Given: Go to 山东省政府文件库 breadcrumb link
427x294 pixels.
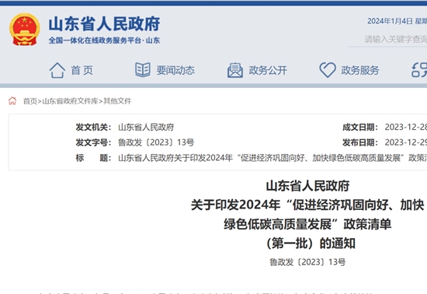Looking at the screenshot, I should click(70, 101).
